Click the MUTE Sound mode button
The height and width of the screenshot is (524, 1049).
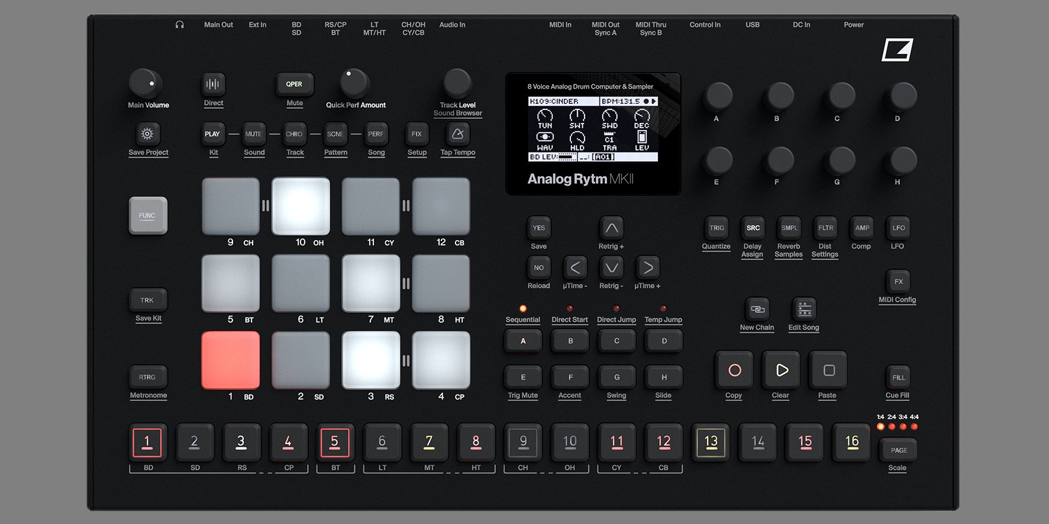point(253,134)
